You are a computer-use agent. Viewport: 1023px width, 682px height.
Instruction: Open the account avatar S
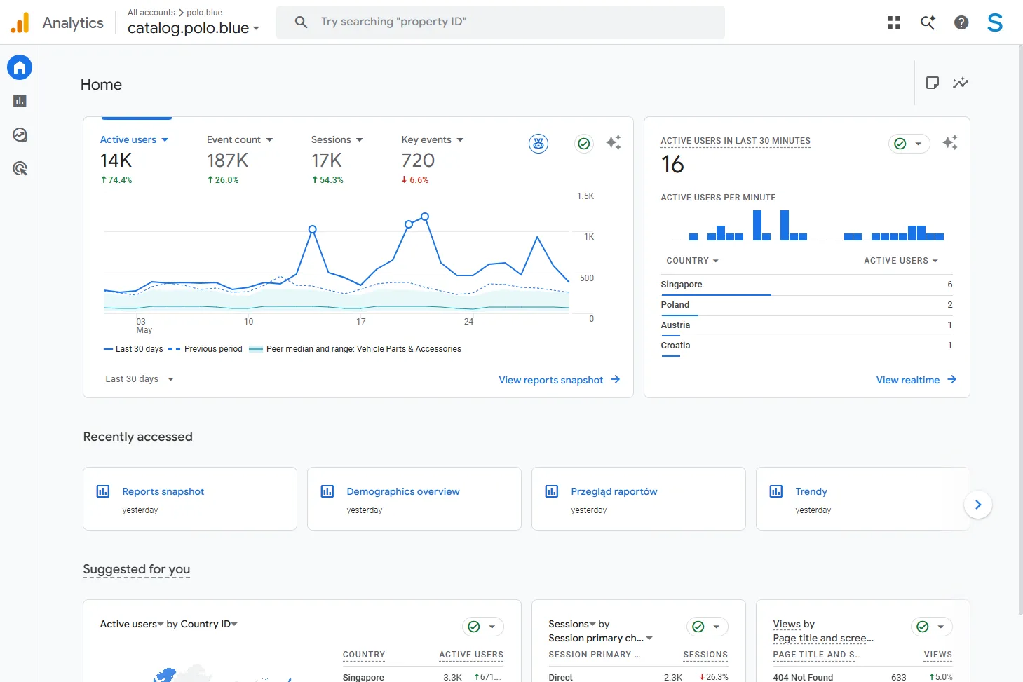(x=995, y=22)
